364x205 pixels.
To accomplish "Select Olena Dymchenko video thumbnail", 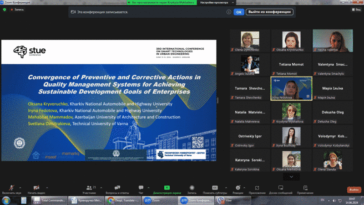I will pyautogui.click(x=250, y=41).
